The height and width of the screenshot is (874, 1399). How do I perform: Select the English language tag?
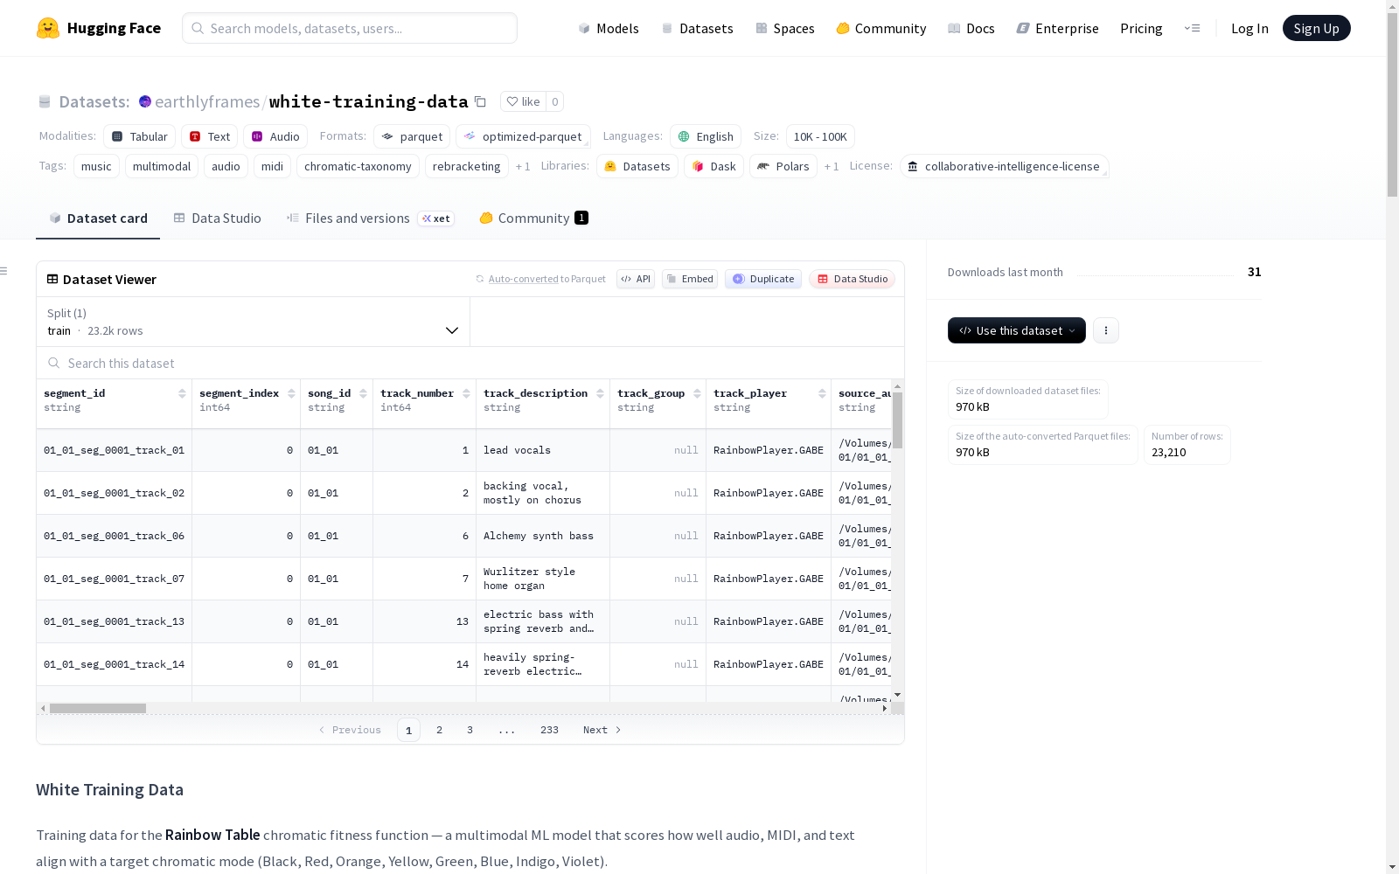(706, 136)
